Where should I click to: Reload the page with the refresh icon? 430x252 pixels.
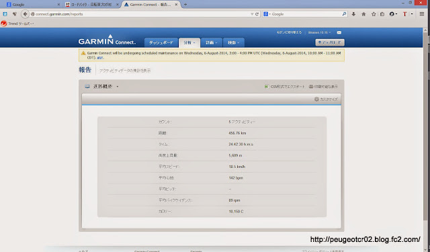(257, 14)
